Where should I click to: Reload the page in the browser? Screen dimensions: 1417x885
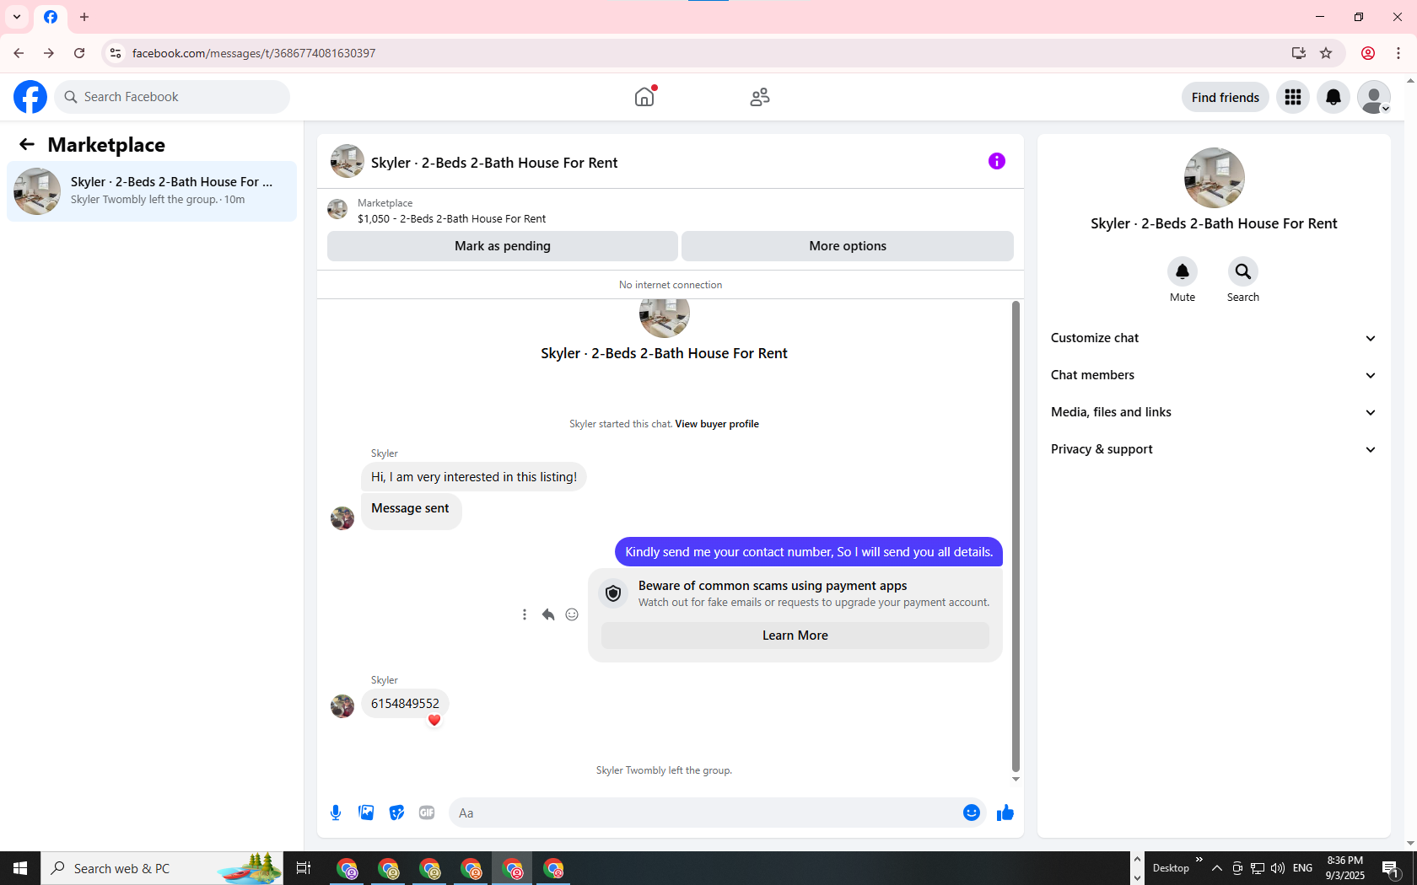[79, 53]
